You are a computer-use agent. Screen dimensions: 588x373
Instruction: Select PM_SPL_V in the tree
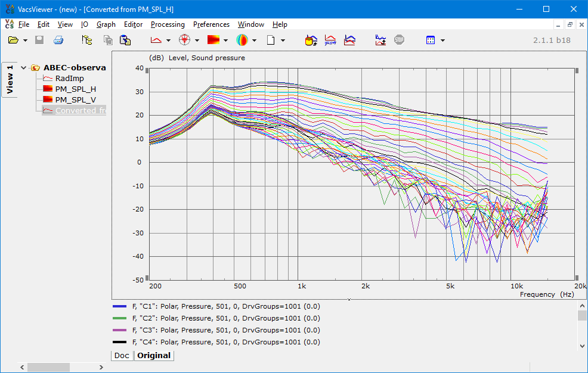75,100
